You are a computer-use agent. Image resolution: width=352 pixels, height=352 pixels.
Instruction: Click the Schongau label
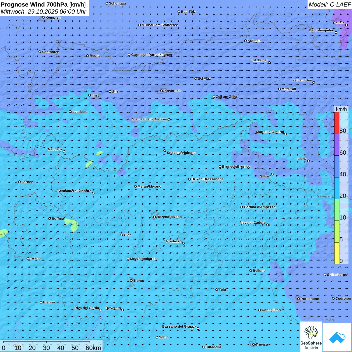tap(117, 3)
